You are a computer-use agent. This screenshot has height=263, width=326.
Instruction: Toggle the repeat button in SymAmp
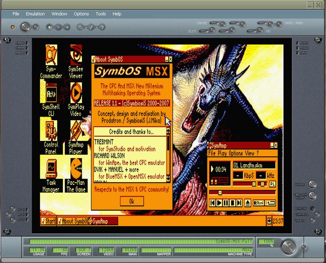point(270,203)
